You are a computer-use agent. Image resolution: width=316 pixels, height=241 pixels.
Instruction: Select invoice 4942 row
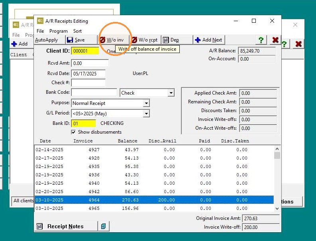tap(154, 192)
